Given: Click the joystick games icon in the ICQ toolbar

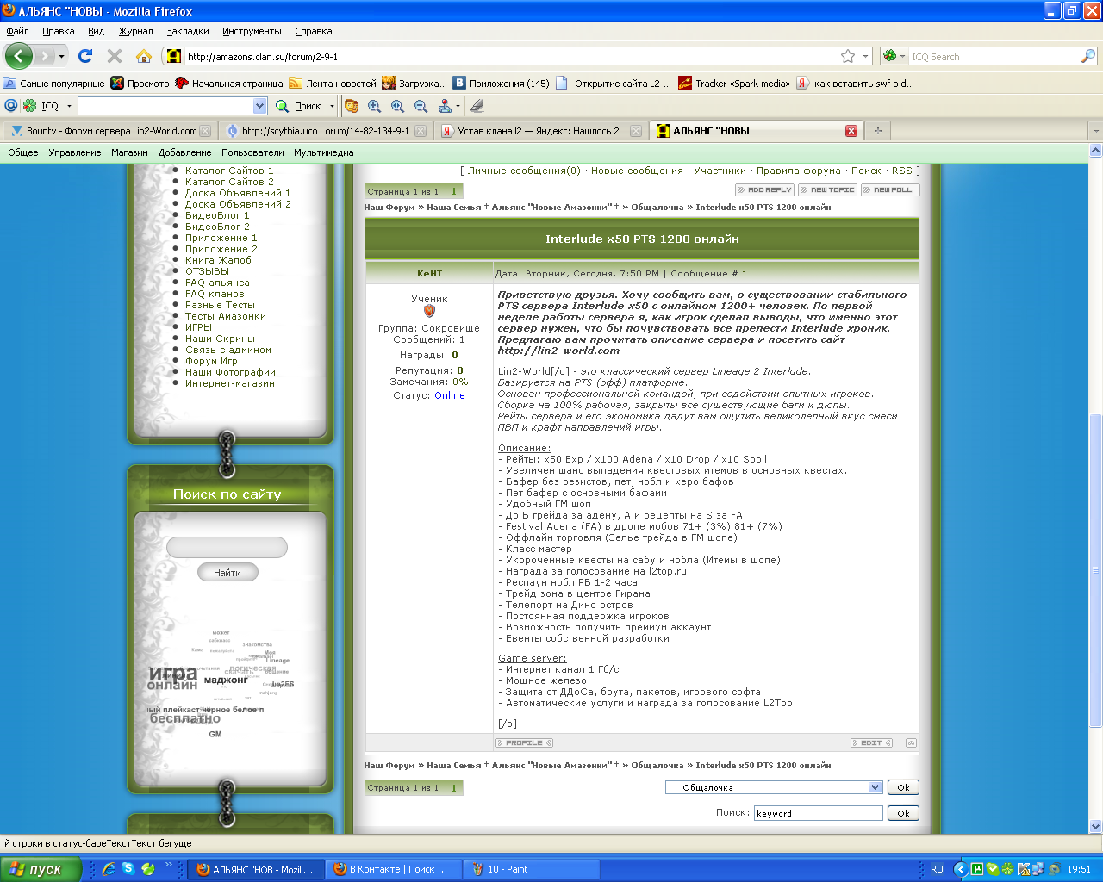Looking at the screenshot, I should [x=445, y=106].
